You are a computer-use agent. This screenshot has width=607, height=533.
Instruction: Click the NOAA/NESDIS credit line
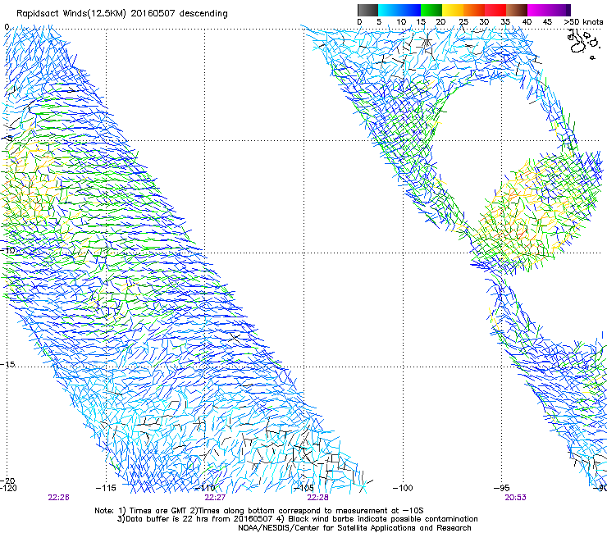pyautogui.click(x=354, y=527)
